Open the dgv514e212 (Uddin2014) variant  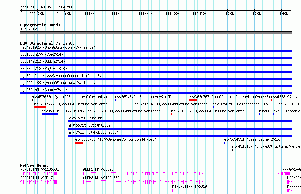point(43,61)
